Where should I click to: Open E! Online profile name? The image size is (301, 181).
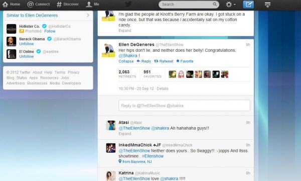[x=27, y=52]
